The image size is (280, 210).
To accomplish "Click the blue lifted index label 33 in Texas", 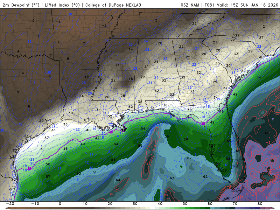I will (x=29, y=41).
